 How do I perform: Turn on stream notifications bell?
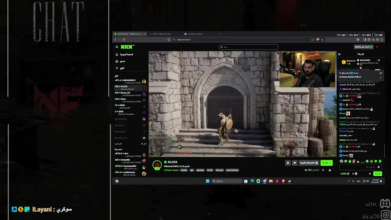click(288, 163)
